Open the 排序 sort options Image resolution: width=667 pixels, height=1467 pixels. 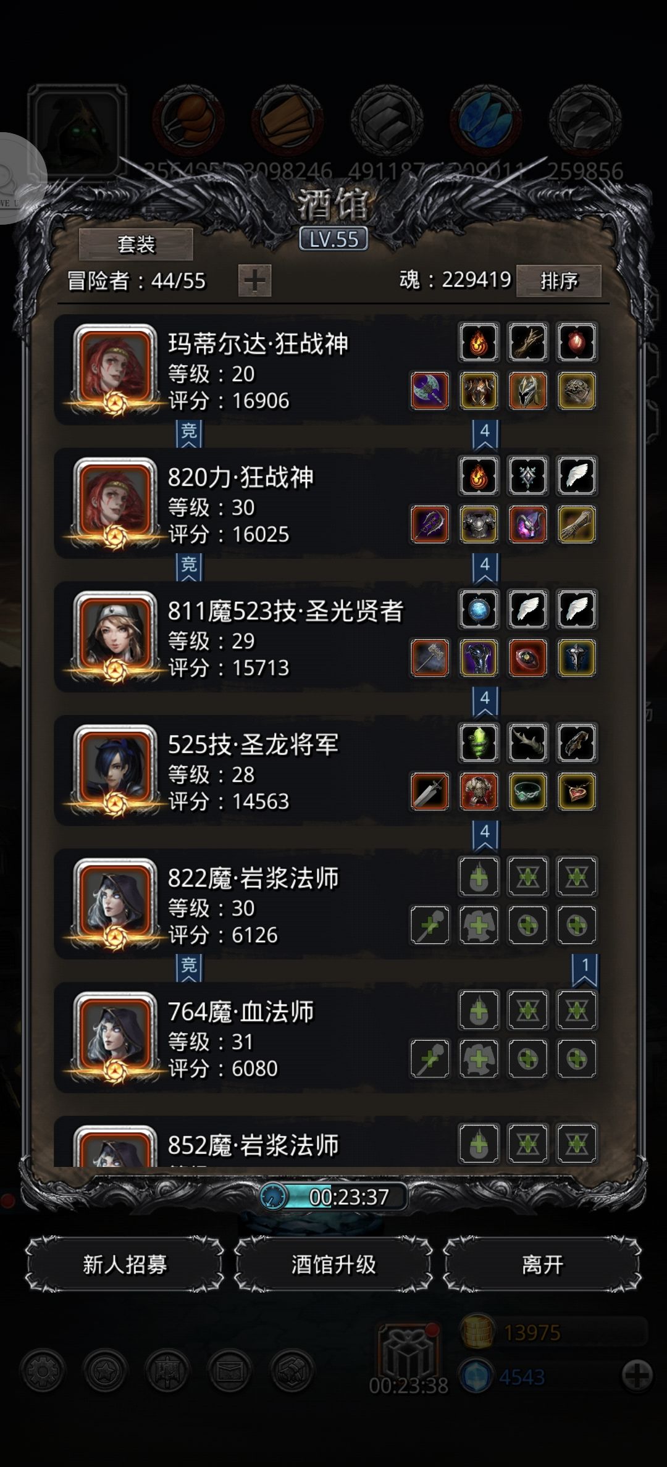(x=559, y=281)
